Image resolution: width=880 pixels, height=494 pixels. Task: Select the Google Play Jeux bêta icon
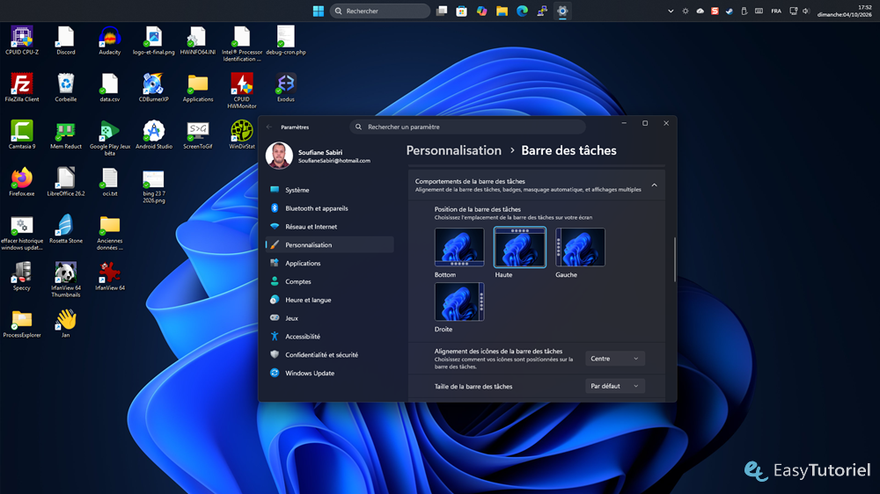[x=109, y=138]
